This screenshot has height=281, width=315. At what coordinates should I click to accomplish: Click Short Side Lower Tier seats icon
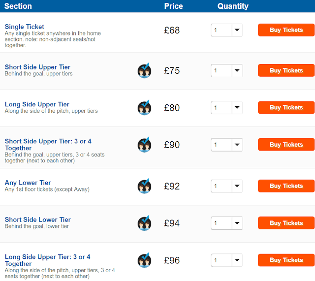click(x=144, y=223)
